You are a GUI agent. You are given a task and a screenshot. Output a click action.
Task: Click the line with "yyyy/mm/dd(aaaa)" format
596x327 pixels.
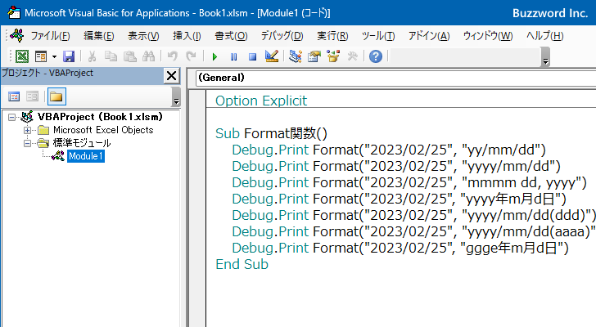[414, 231]
